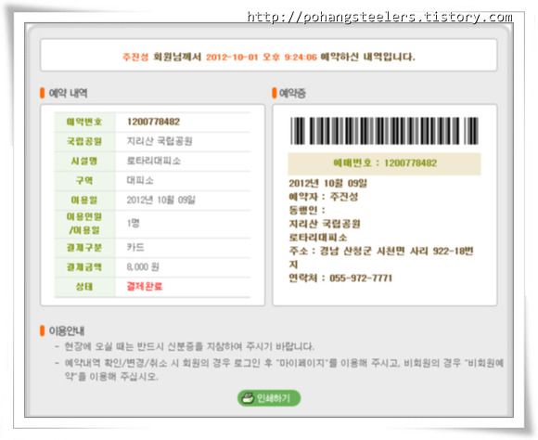Click the red 결제완료 status text
Screen dimensions: 538x440
pyautogui.click(x=145, y=287)
